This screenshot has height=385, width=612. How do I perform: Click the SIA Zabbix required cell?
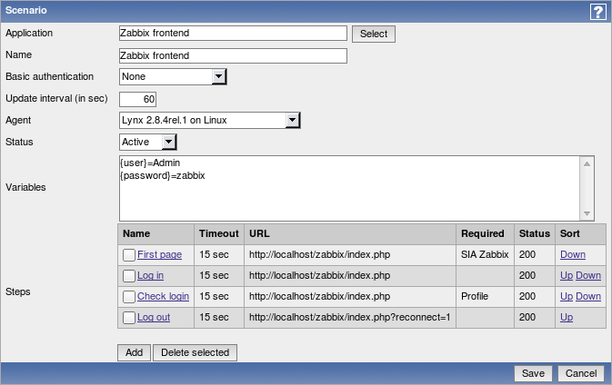pyautogui.click(x=485, y=254)
